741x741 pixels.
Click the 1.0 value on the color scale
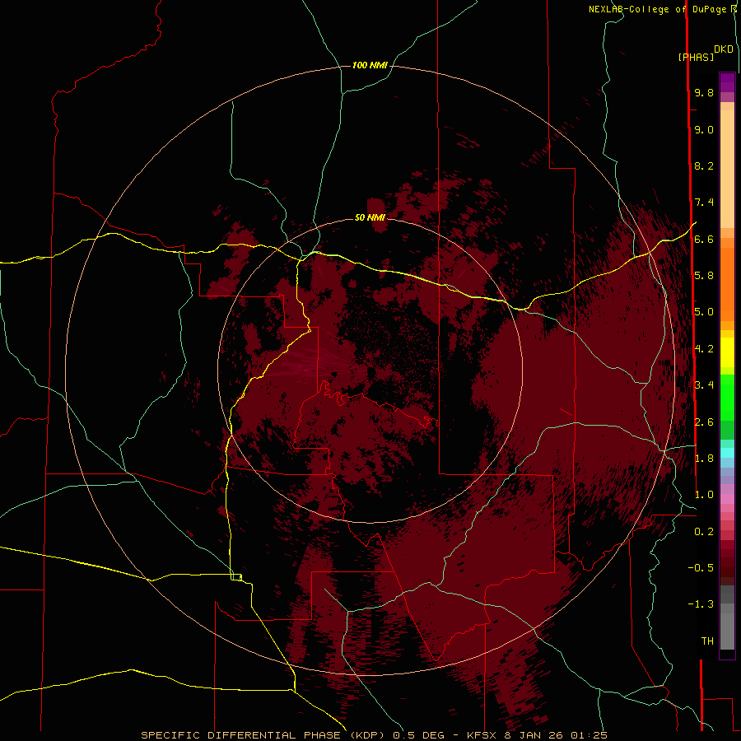pyautogui.click(x=704, y=495)
